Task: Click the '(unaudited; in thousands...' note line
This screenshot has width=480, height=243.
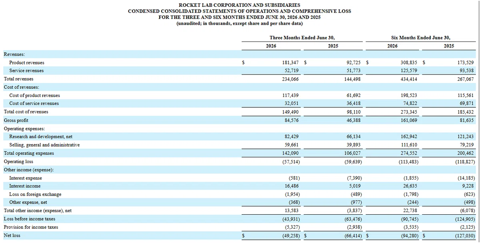Action: click(x=239, y=24)
